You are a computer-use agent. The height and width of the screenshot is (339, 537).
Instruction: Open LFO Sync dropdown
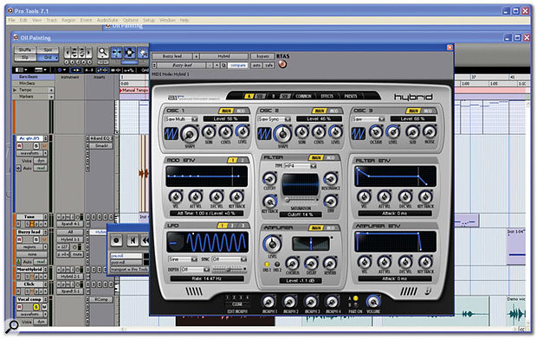pos(229,259)
